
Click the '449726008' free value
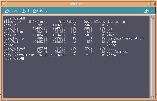[57, 55]
